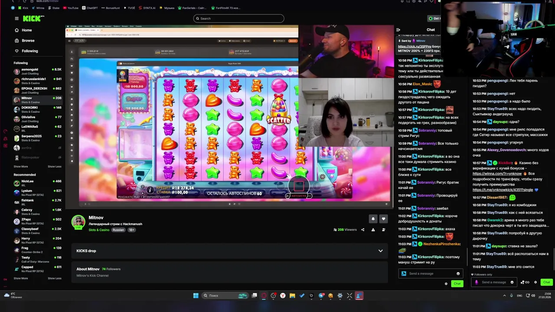This screenshot has height=312, width=555.
Task: Click volume icon in system tray
Action: 533,296
